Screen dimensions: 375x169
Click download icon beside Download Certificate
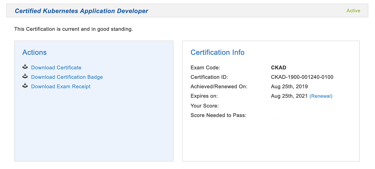click(25, 67)
